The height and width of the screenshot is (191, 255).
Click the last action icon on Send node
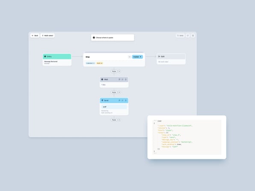coord(125,100)
